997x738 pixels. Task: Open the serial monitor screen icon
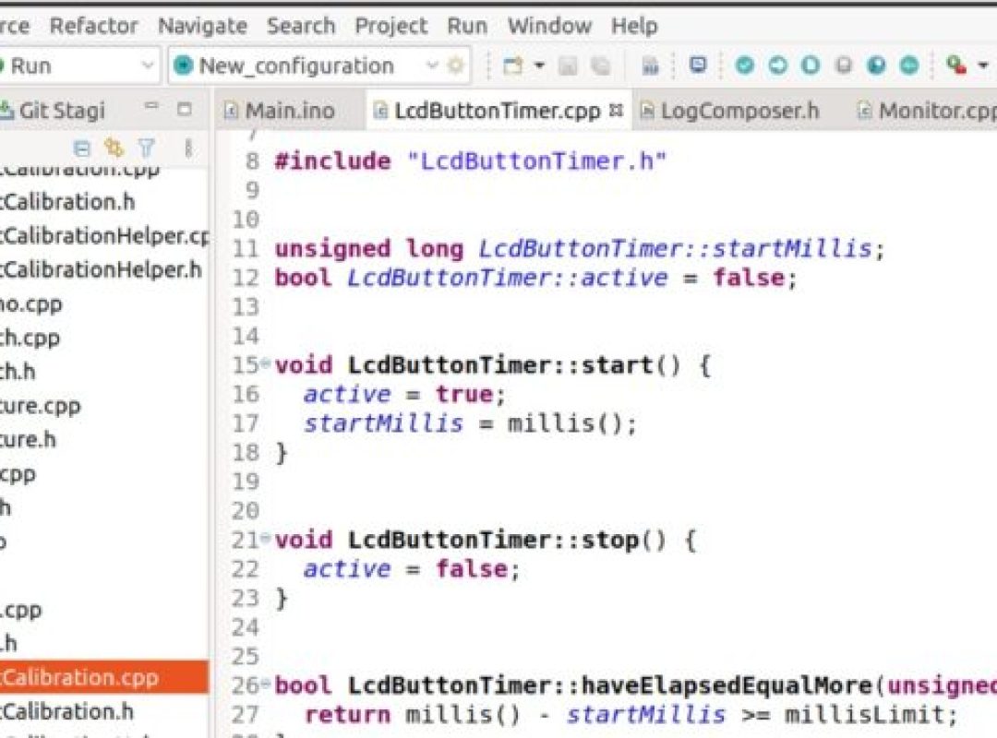click(698, 65)
